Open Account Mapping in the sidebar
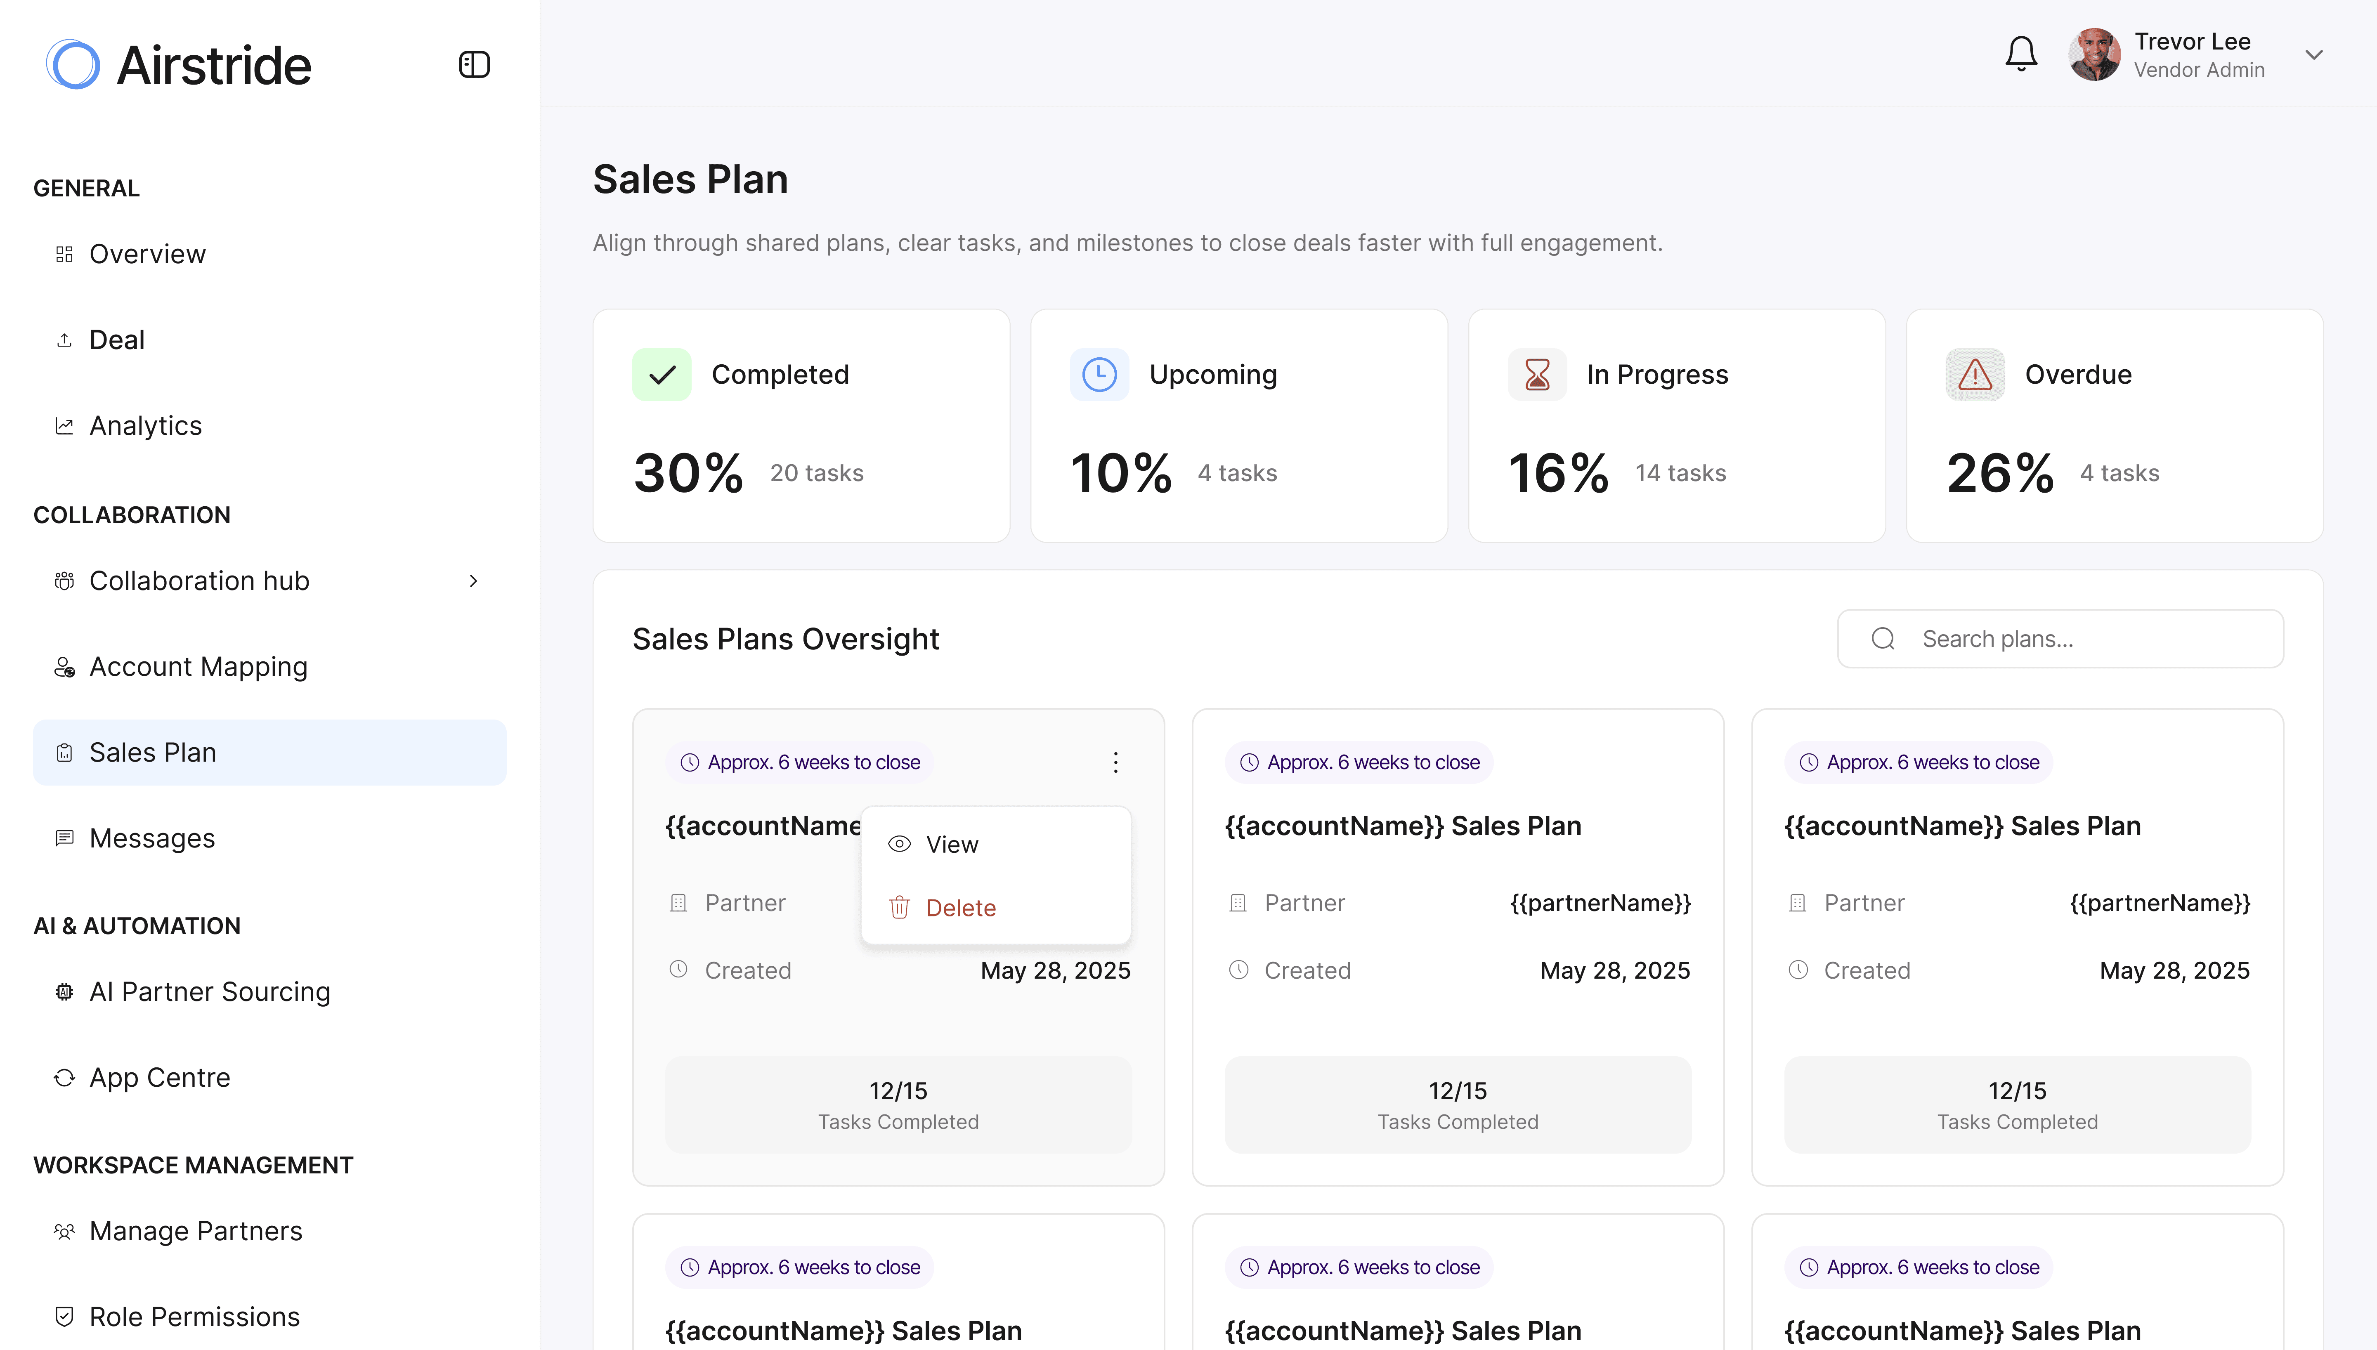2377x1350 pixels. 198,667
